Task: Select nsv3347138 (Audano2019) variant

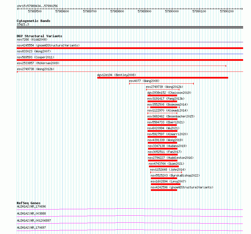Action: coord(167,146)
